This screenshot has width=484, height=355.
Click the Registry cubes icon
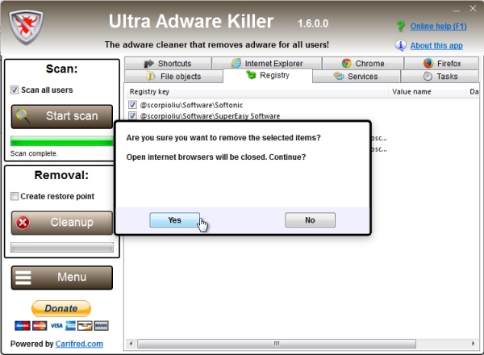tap(251, 75)
